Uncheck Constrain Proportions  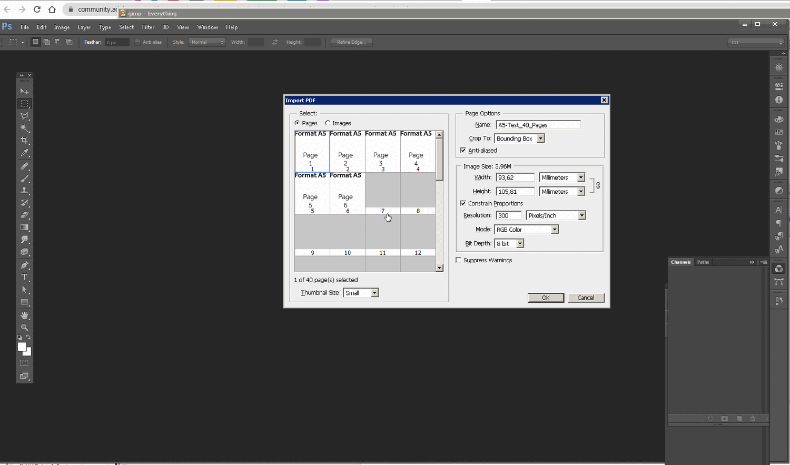[x=463, y=203]
